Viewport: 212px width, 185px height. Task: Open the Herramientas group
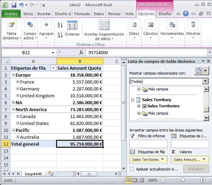pos(172,29)
